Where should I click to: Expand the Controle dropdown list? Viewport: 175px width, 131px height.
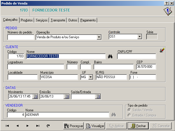[x=139, y=37]
